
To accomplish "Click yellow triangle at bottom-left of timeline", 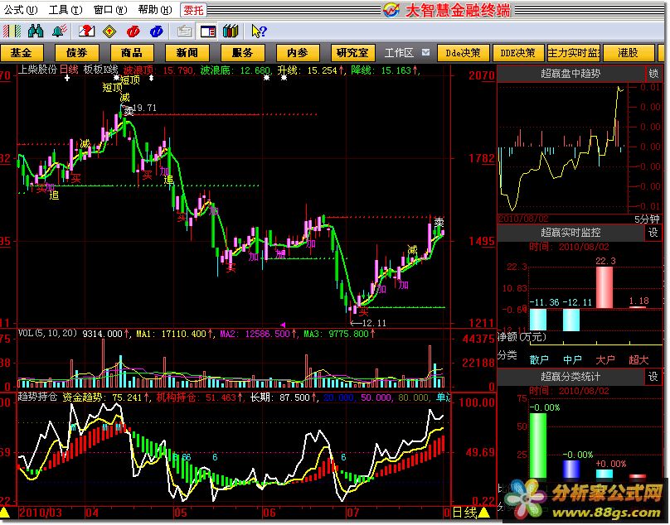I will (4, 513).
